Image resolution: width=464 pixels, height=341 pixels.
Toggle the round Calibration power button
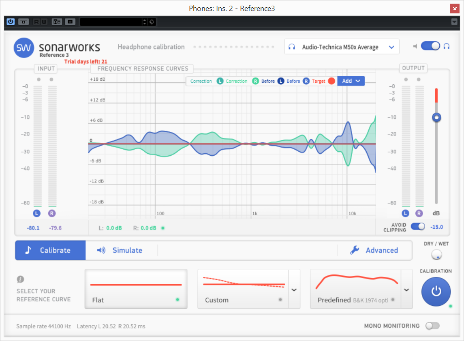tap(436, 292)
